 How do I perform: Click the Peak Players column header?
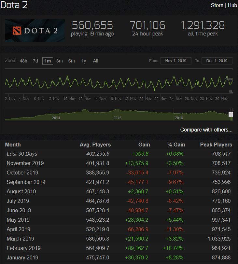tap(216, 145)
